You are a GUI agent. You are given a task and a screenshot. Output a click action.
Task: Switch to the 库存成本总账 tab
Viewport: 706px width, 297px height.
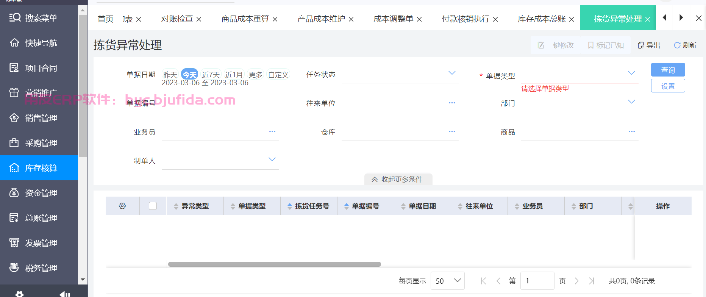(x=542, y=19)
